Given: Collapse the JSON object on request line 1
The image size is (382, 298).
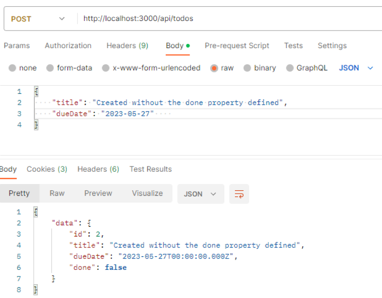Looking at the screenshot, I should [36, 91].
